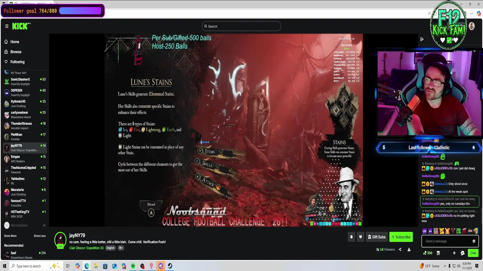Screen dimensions: 483x271
Task: Collapse sidebar list with Show Less
Action: pos(40,236)
